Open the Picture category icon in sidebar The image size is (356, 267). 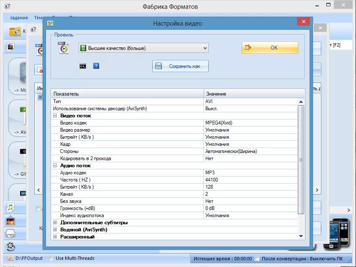pos(10,220)
